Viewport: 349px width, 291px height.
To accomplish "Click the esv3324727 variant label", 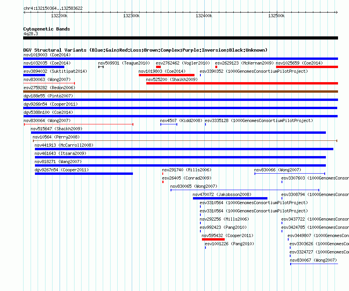I will coord(319,252).
